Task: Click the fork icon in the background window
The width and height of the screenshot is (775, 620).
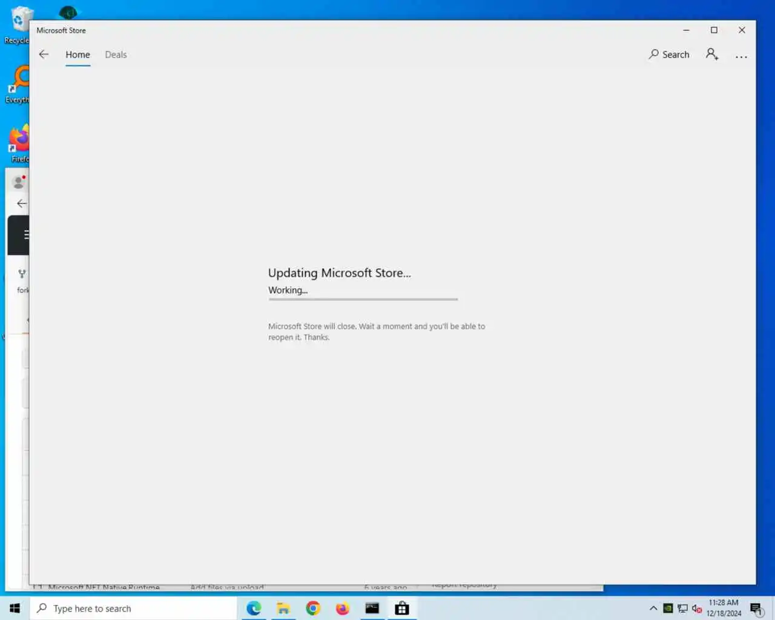Action: point(22,274)
